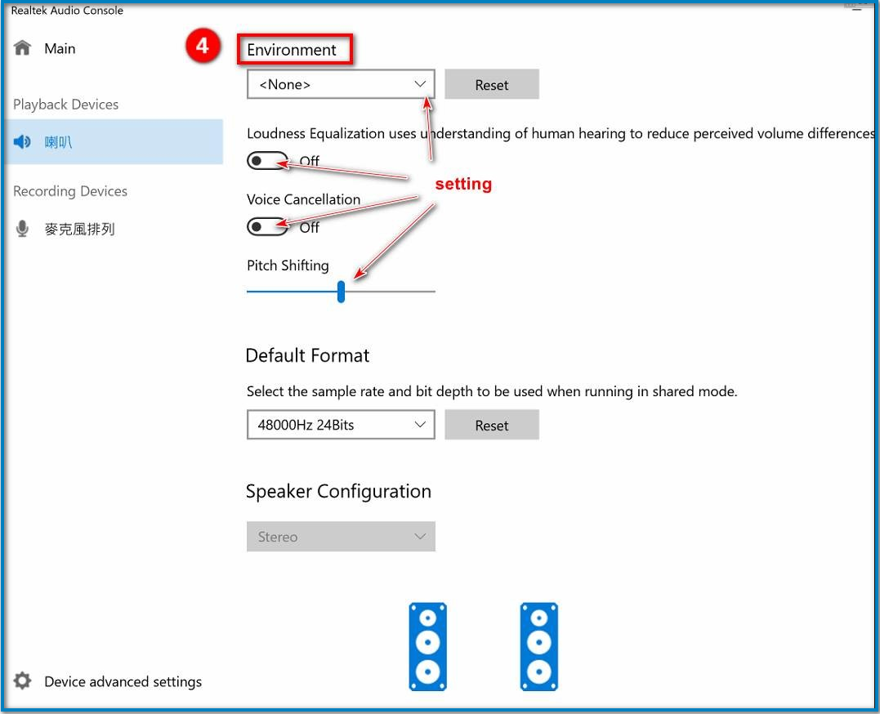880x714 pixels.
Task: Click the Speaker Configuration heading
Action: point(338,491)
